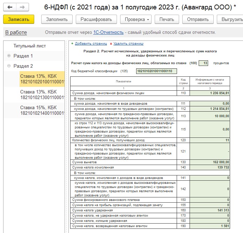
Task: Click the Удалить страницу link
Action: click(x=128, y=44)
